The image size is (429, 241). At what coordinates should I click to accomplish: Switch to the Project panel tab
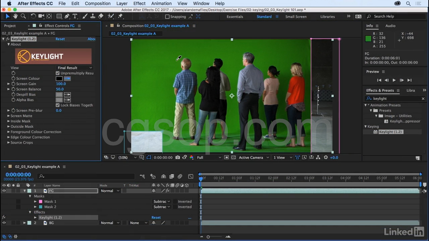(10, 26)
